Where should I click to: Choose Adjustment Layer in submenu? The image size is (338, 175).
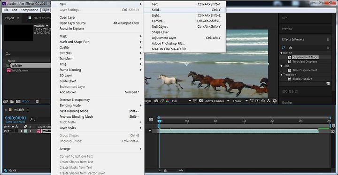pos(184,38)
